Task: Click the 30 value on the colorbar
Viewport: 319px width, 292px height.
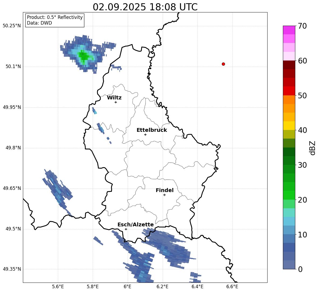Action: 302,165
